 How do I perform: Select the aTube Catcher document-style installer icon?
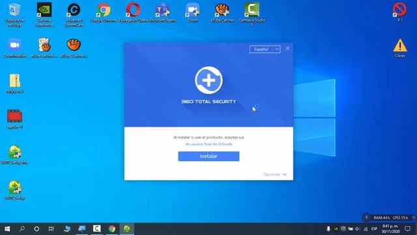click(x=44, y=48)
